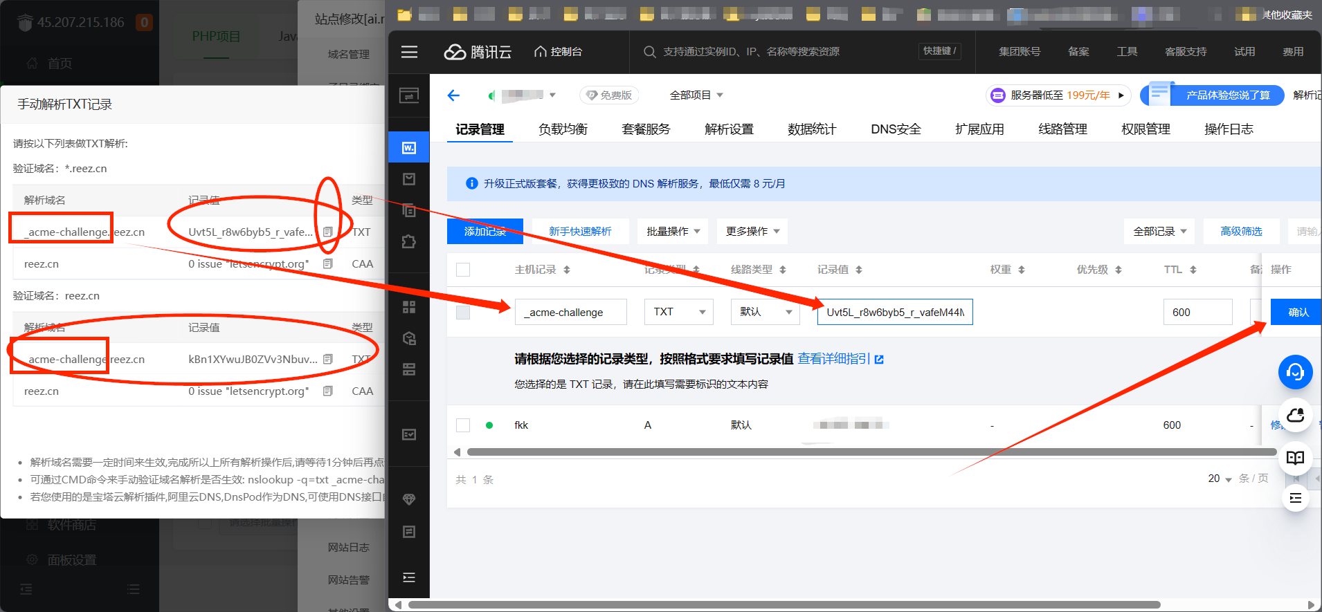The width and height of the screenshot is (1322, 612).
Task: Switch to DNS安全 tab
Action: [x=896, y=129]
